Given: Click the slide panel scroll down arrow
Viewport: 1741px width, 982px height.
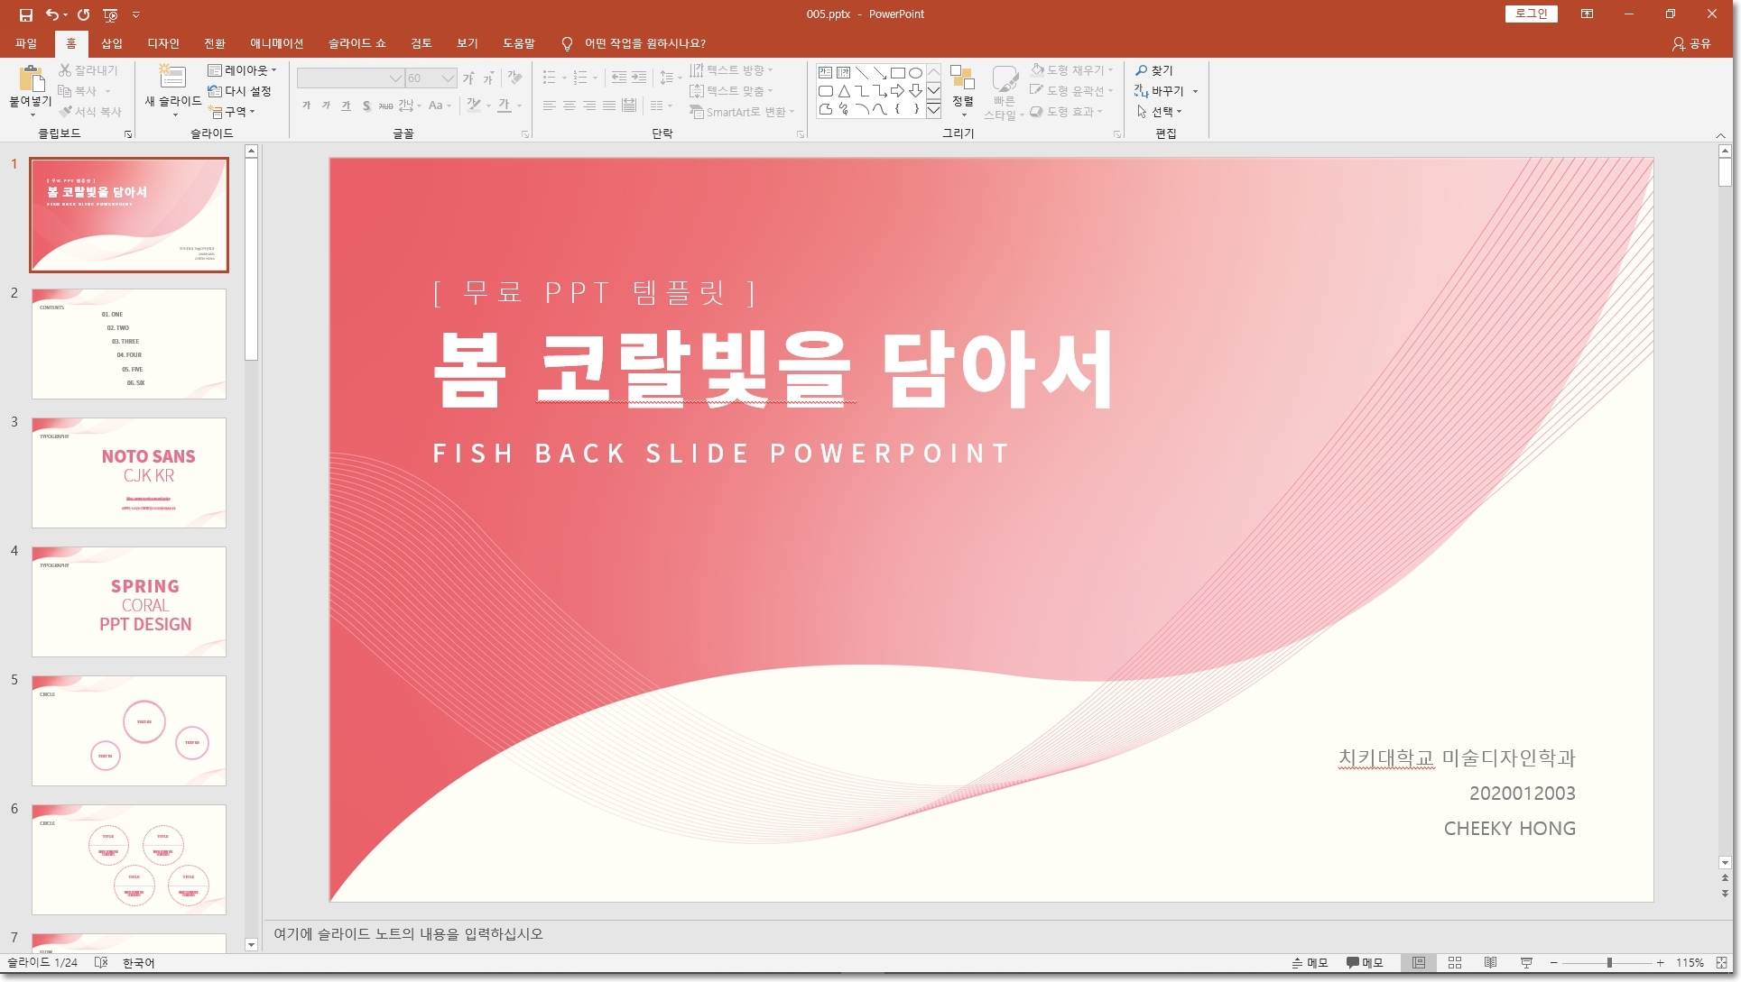Looking at the screenshot, I should pos(252,945).
